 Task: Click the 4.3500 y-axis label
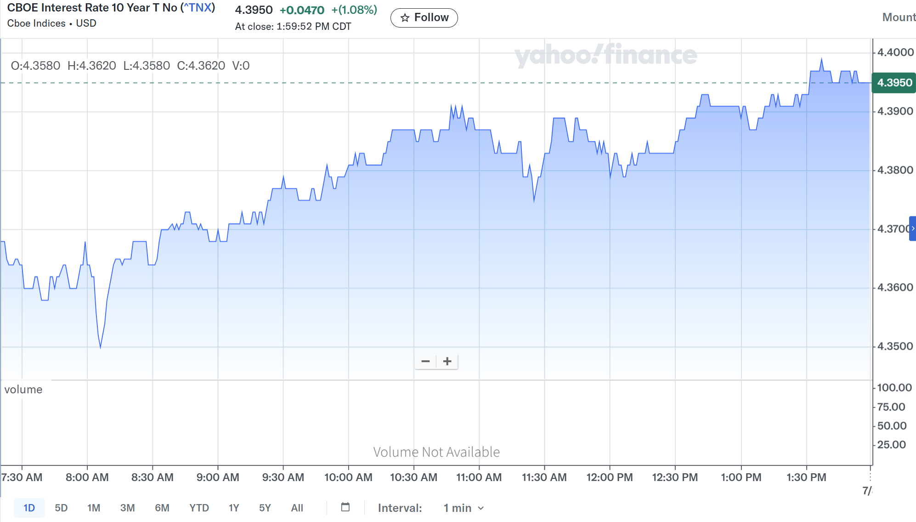pos(895,346)
